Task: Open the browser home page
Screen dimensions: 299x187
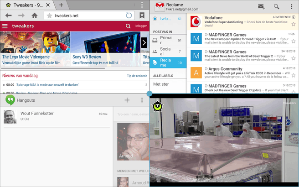Action: 35,16
